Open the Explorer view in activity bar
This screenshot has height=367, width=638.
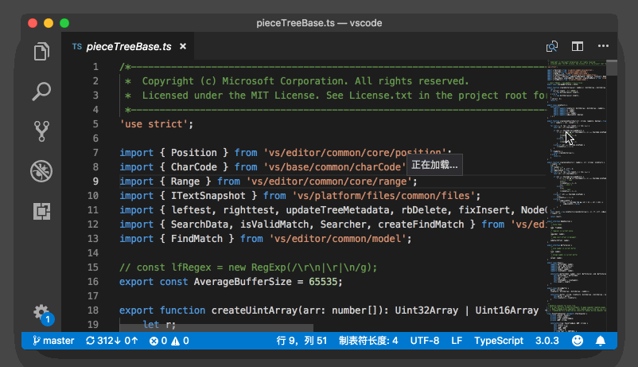(41, 53)
